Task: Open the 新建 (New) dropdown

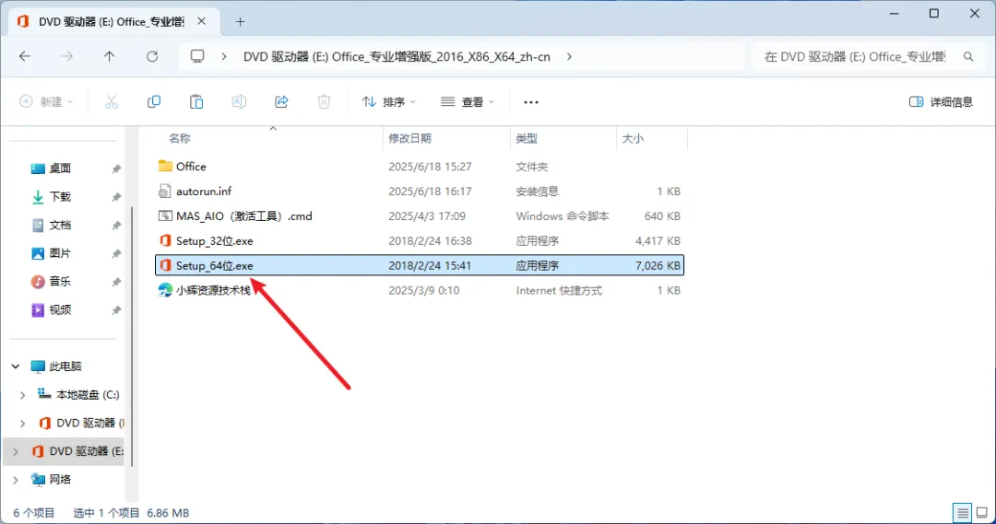Action: click(x=46, y=101)
